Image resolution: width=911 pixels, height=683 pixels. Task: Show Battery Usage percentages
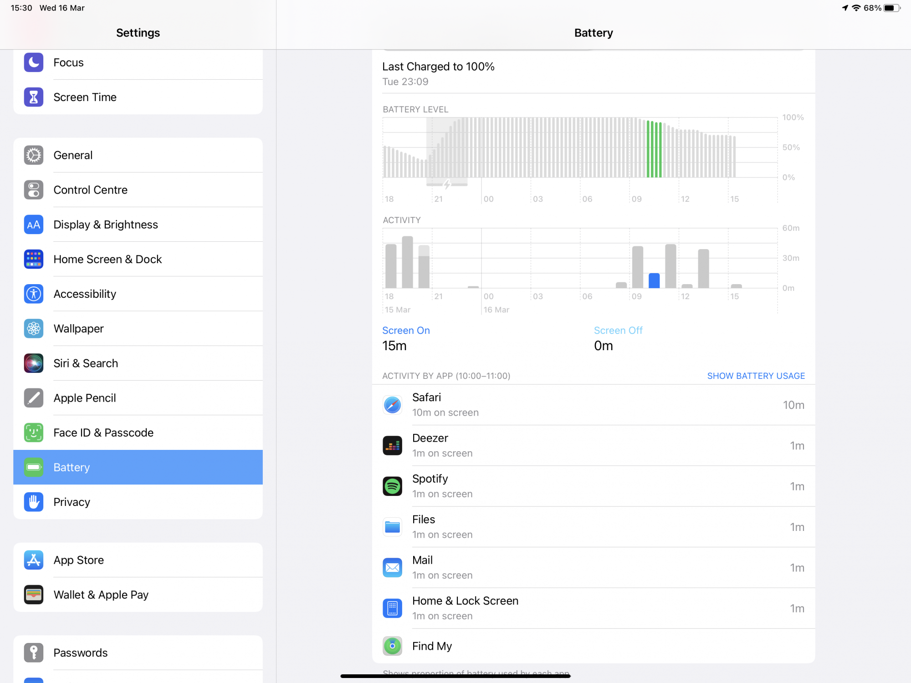click(x=756, y=376)
